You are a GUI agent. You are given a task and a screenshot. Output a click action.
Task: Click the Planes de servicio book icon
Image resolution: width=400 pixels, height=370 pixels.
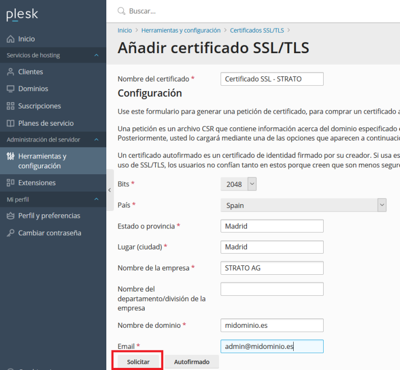click(11, 123)
